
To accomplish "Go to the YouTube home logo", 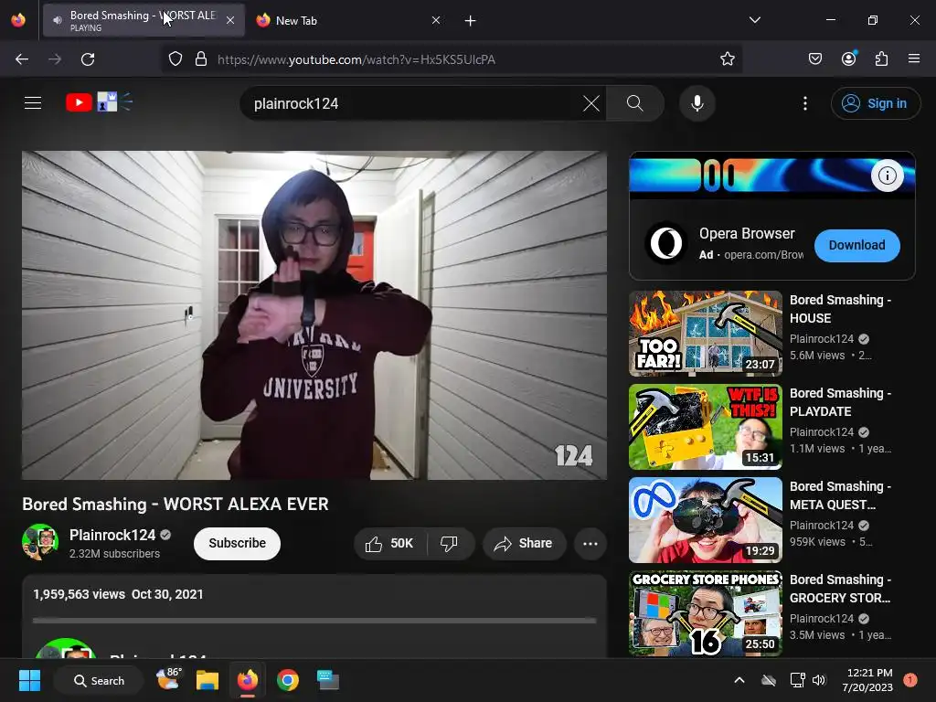I will (99, 102).
